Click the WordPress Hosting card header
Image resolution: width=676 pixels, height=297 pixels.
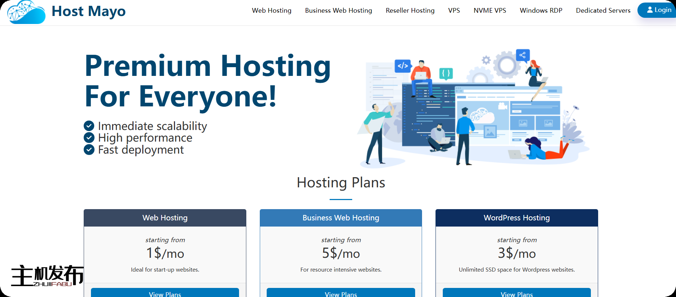coord(516,218)
